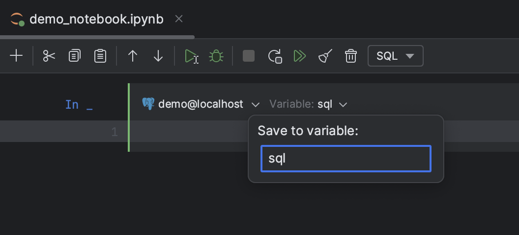The height and width of the screenshot is (235, 519).
Task: Paste cell from clipboard icon
Action: pos(100,56)
